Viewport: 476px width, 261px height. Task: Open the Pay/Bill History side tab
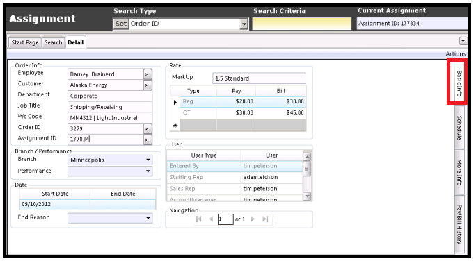tap(459, 225)
